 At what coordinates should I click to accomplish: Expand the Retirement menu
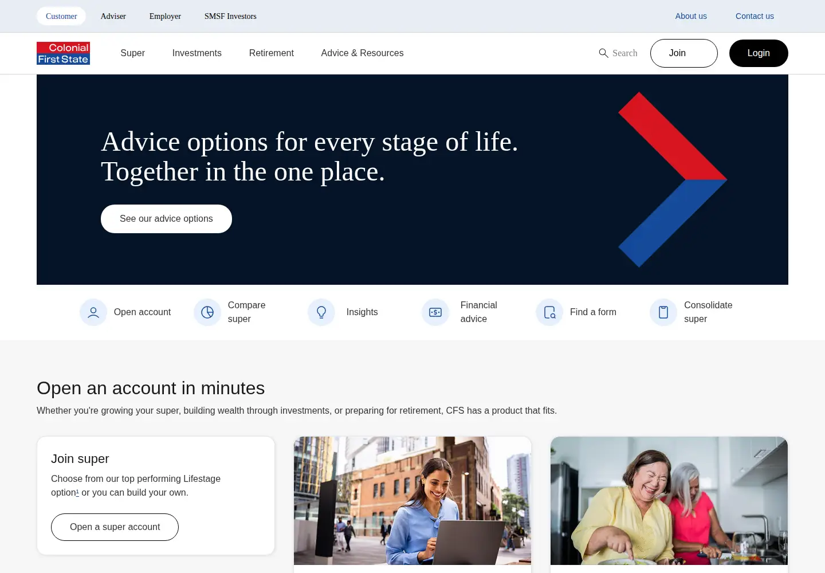click(271, 53)
